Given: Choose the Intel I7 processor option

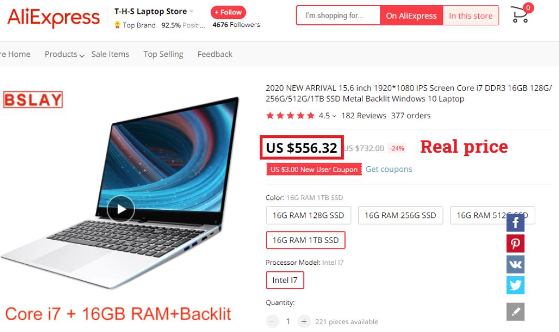Looking at the screenshot, I should click(x=285, y=280).
